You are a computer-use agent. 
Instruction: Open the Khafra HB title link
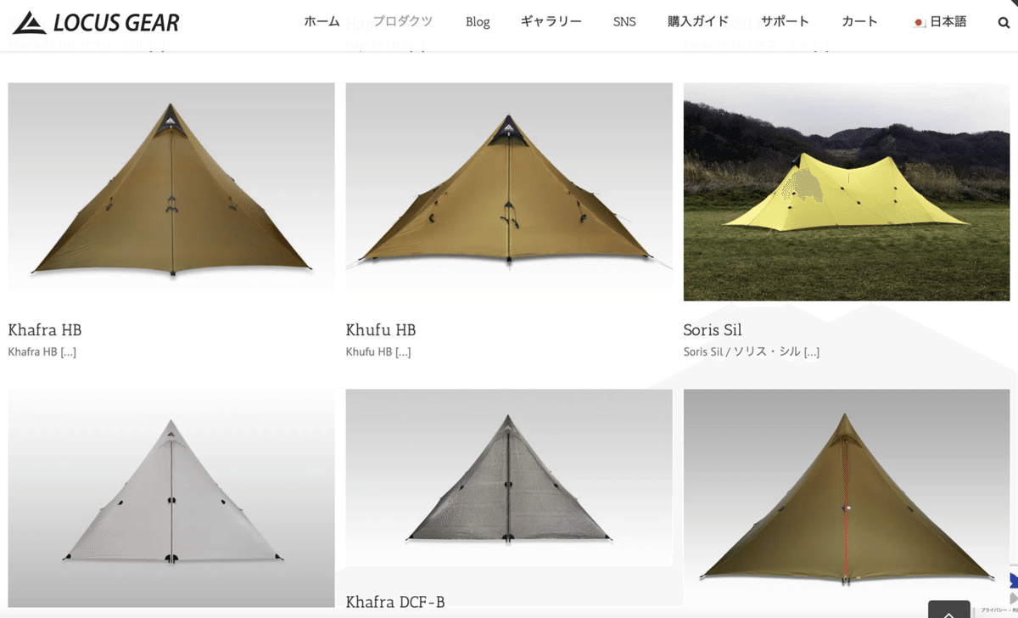coord(45,330)
